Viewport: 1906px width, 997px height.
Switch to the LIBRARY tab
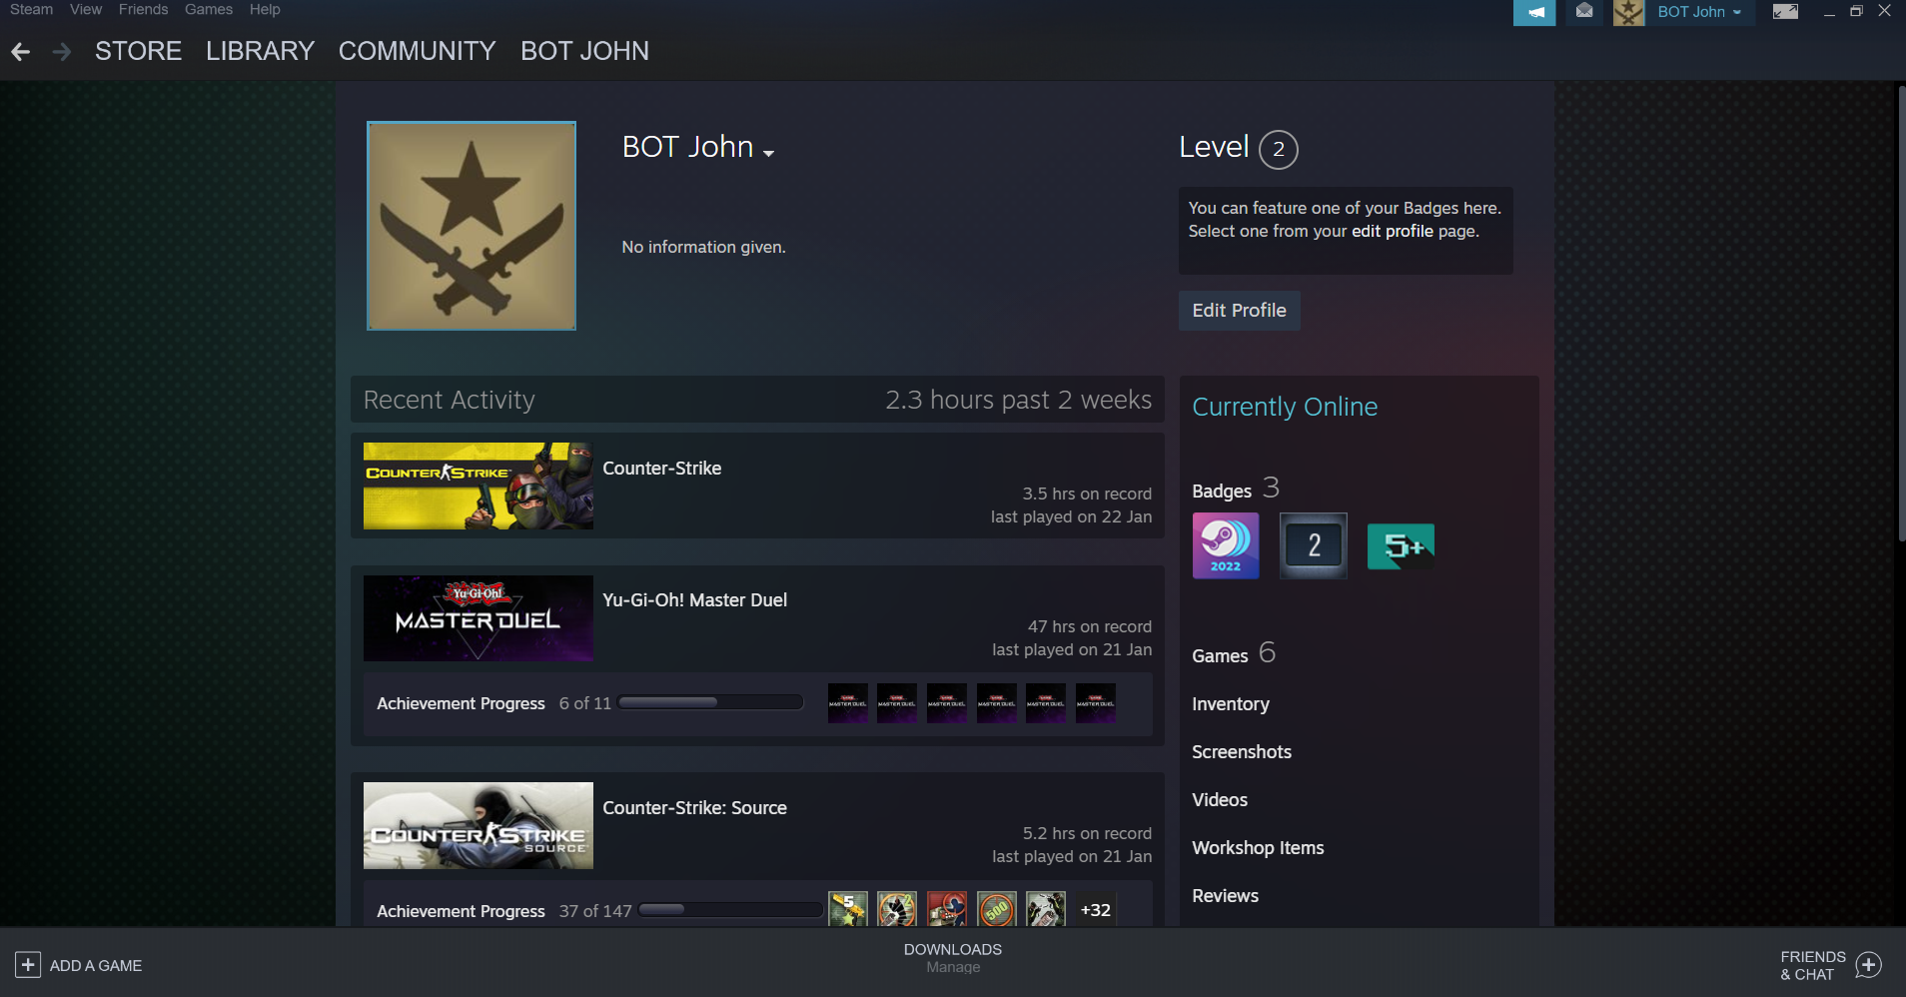[x=260, y=51]
